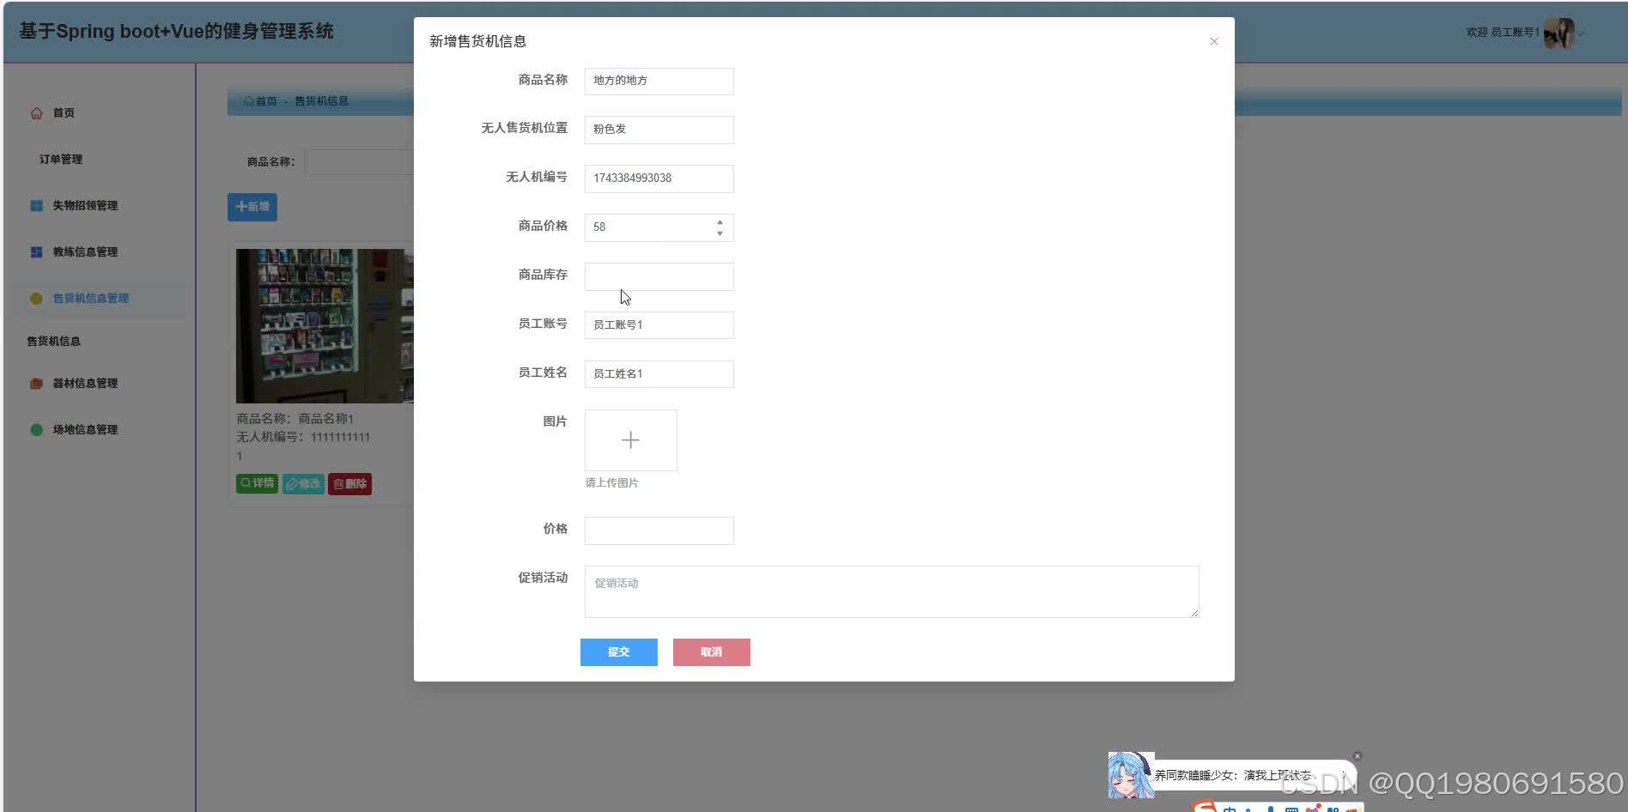Viewport: 1628px width, 812px height.
Task: Click the plus icon to upload an image
Action: pyautogui.click(x=630, y=439)
